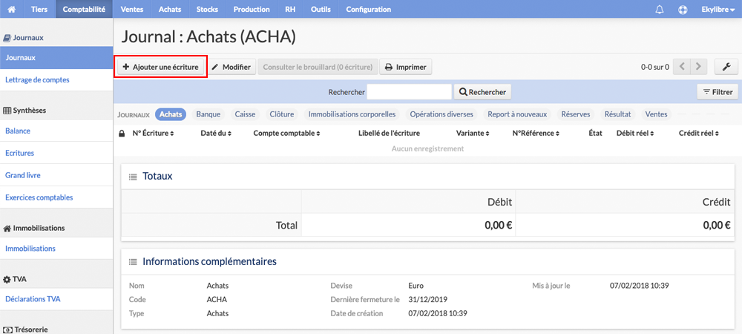Go to next page arrow
742x334 pixels.
(x=698, y=67)
